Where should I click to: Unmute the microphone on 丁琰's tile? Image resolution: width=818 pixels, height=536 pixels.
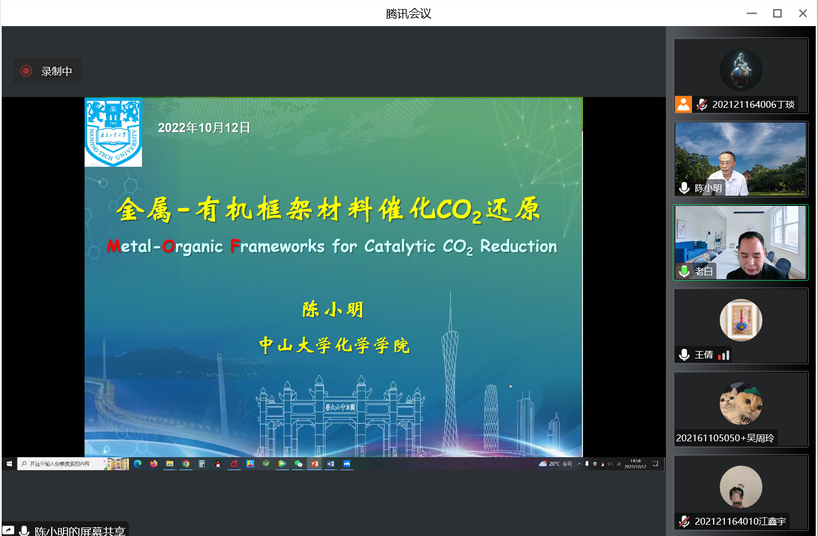click(702, 104)
